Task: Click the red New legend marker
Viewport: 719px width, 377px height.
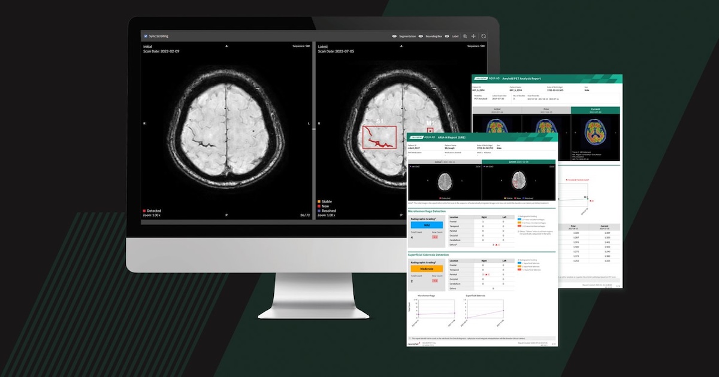Action: click(319, 206)
